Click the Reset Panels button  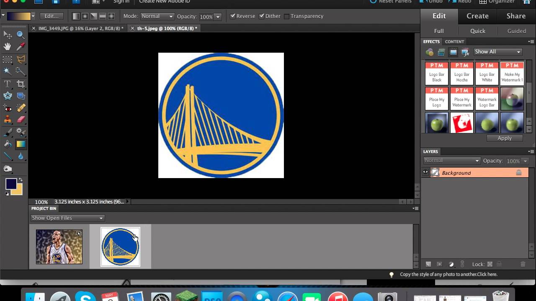(x=391, y=2)
